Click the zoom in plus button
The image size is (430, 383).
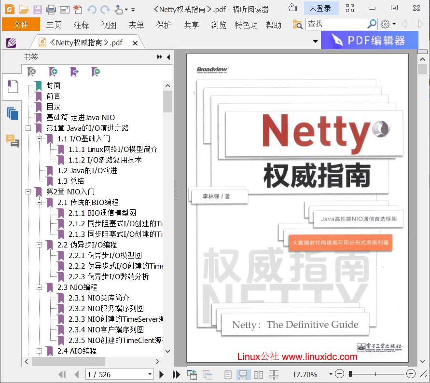[411, 374]
